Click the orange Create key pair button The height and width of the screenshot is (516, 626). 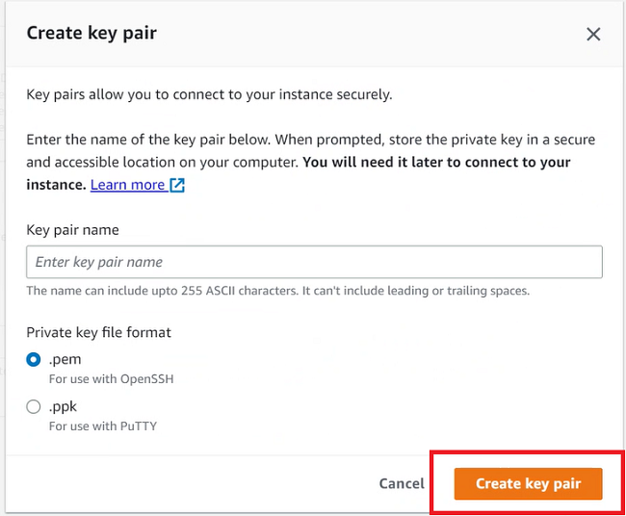point(528,483)
